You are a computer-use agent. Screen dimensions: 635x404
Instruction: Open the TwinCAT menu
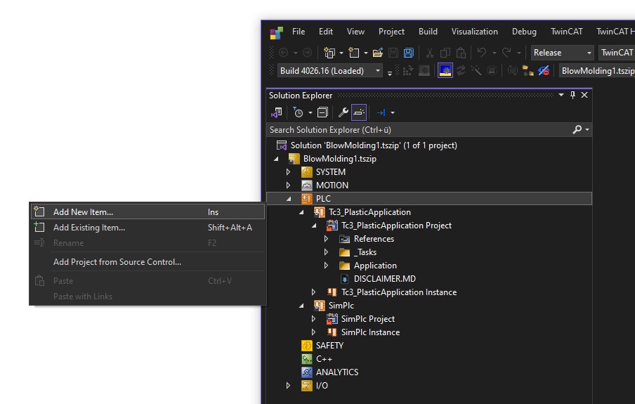click(x=567, y=32)
